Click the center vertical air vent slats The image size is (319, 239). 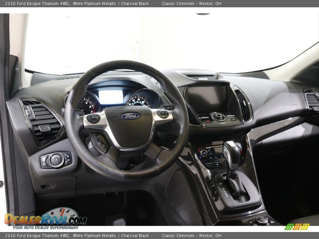pos(243,106)
